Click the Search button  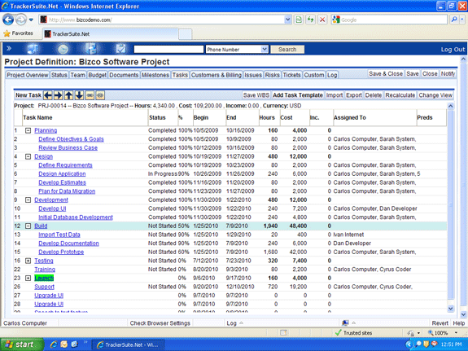[287, 50]
